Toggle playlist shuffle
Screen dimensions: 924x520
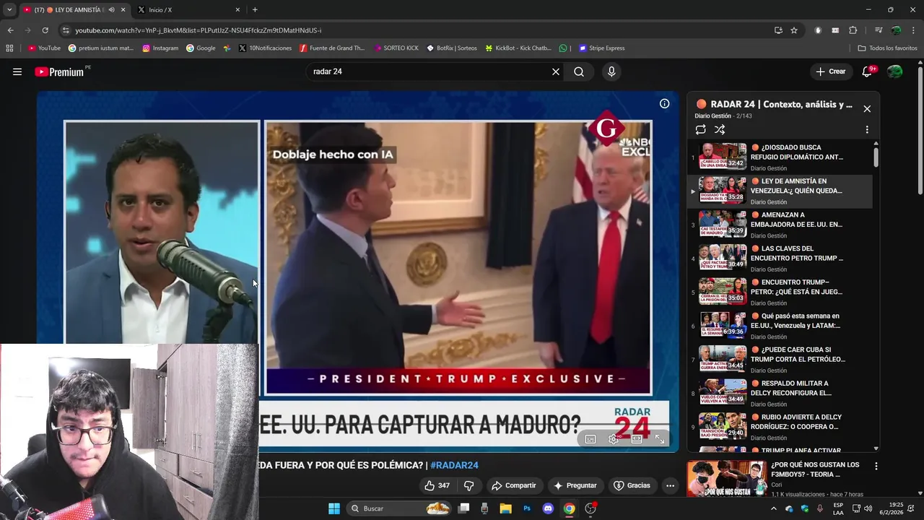[720, 129]
